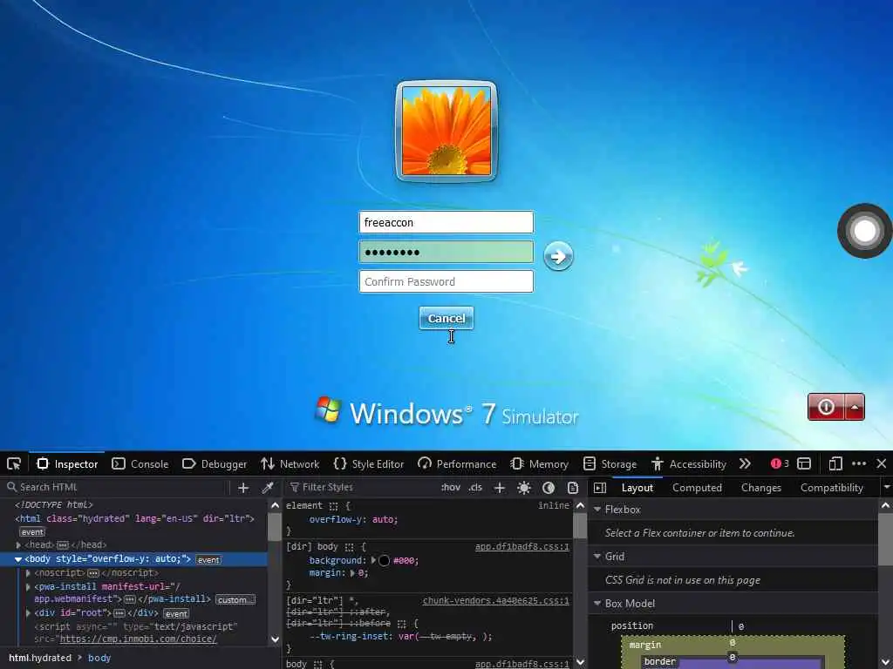The image size is (893, 669).
Task: Open the Console tab
Action: (x=140, y=464)
